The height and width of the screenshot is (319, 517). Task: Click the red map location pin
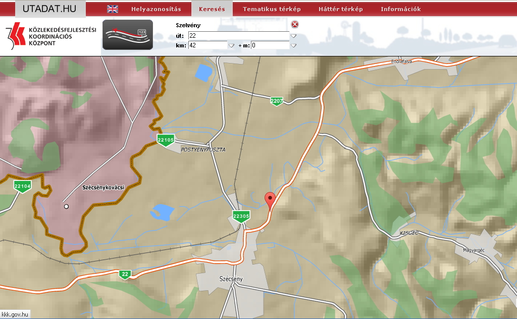pos(271,199)
